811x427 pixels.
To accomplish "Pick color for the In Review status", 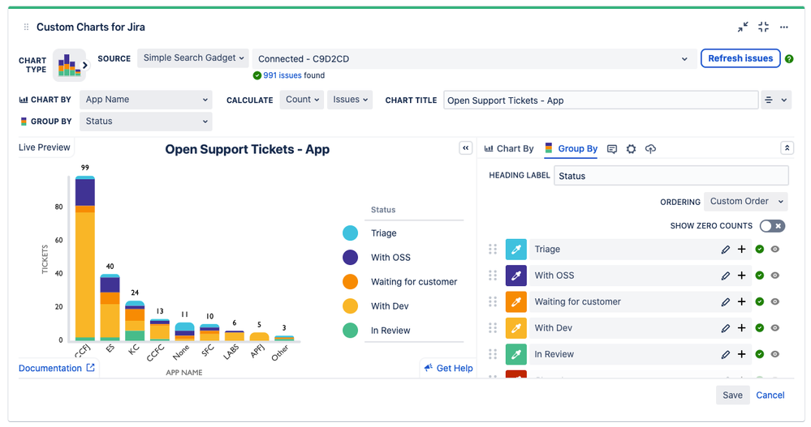I will 516,355.
